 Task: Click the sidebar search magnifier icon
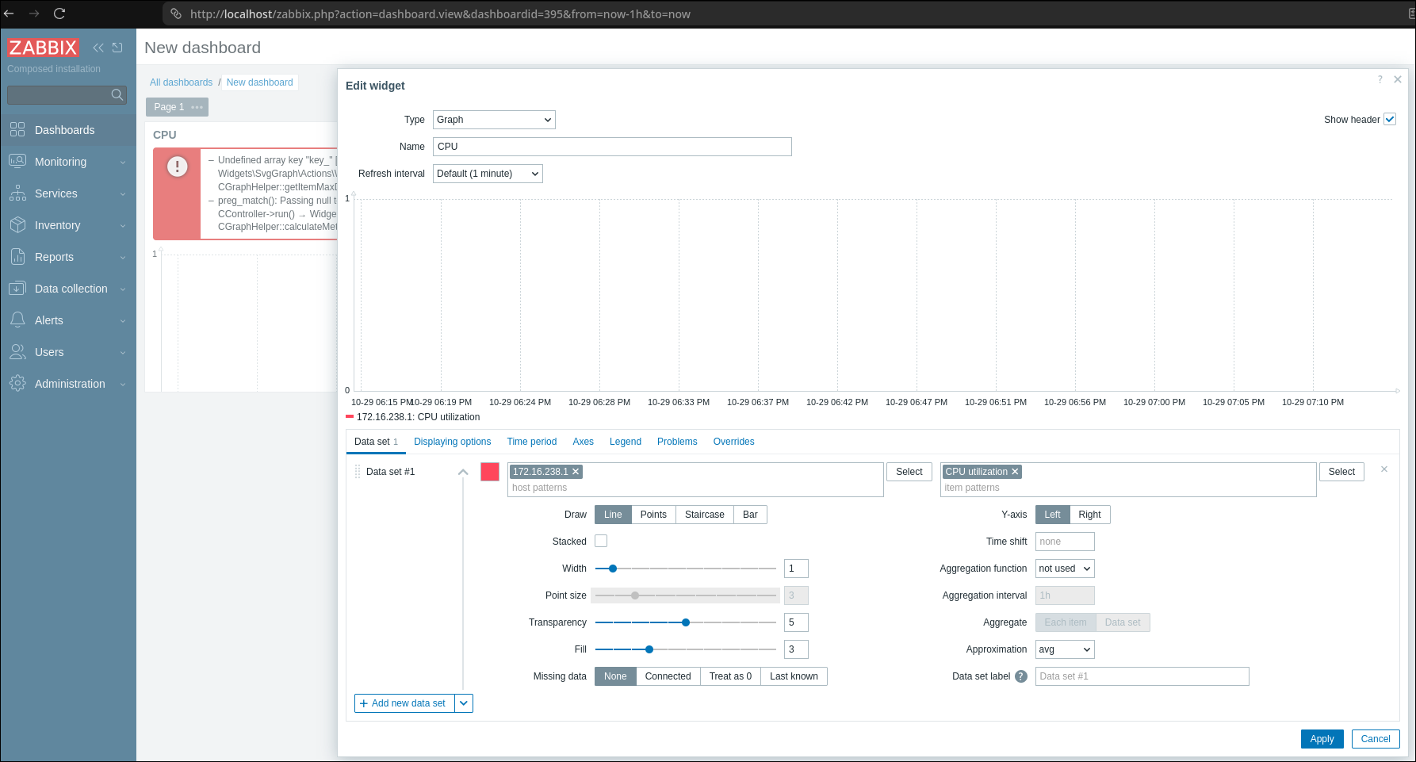(117, 95)
